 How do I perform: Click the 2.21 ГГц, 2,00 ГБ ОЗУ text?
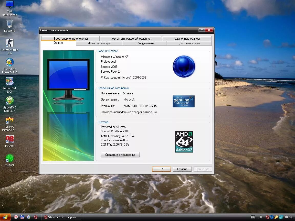pos(115,145)
